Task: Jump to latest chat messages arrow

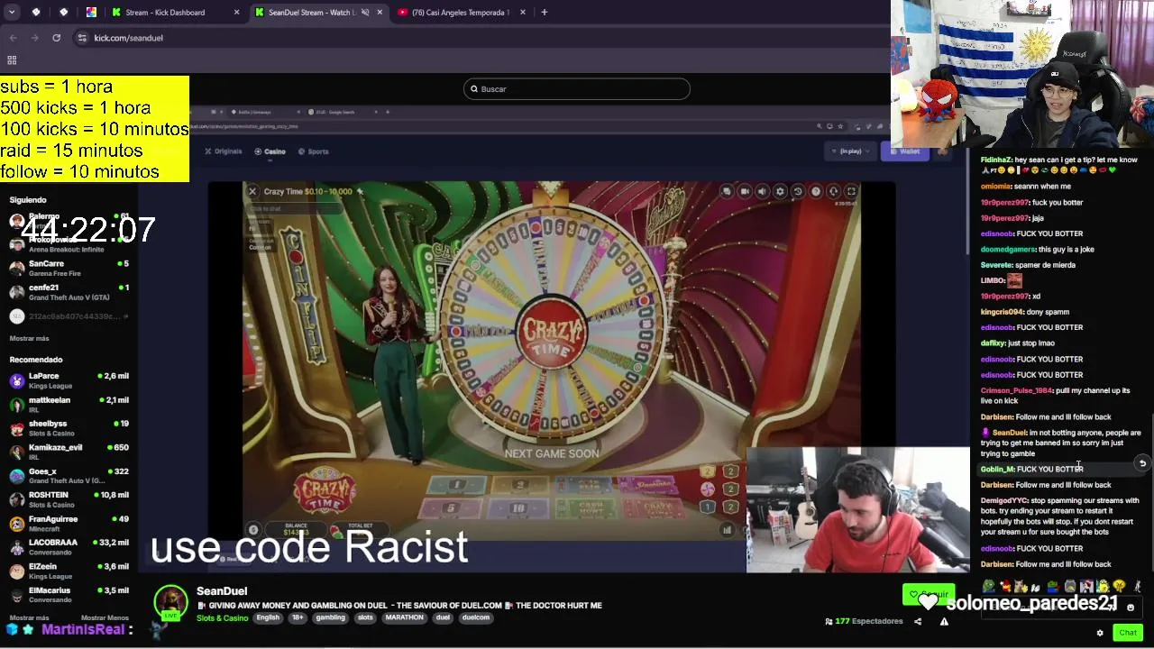Action: click(1142, 463)
